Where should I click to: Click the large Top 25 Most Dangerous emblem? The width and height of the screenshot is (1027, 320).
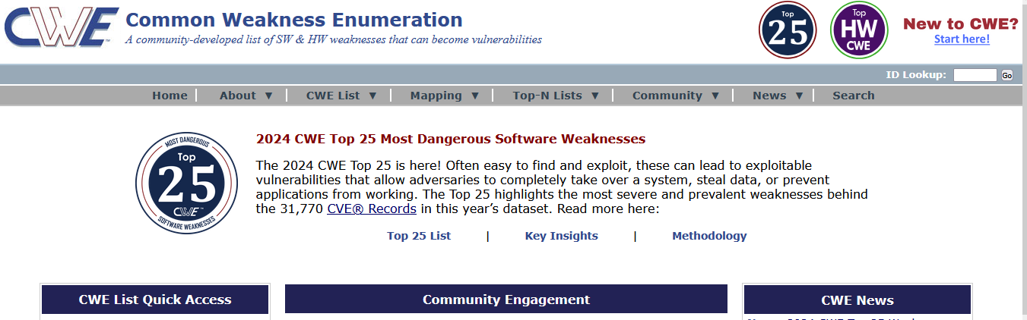pos(186,183)
